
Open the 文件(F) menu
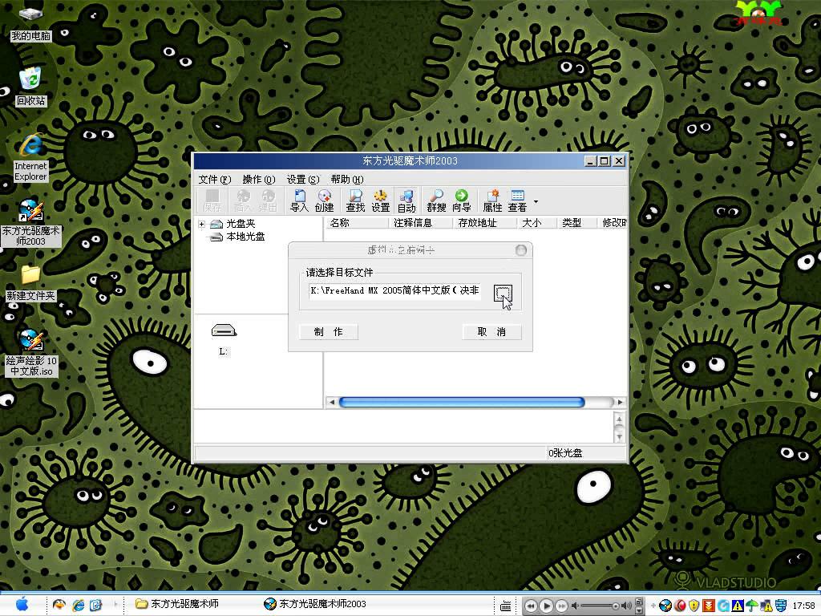pyautogui.click(x=215, y=179)
